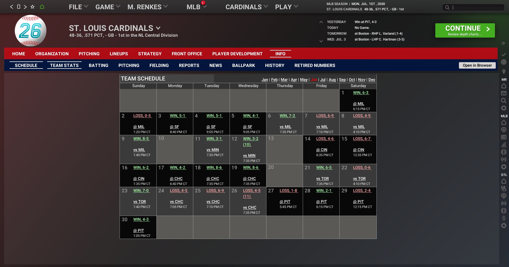Click the checkmark icon in right sidebar
The image size is (509, 267).
(x=504, y=54)
